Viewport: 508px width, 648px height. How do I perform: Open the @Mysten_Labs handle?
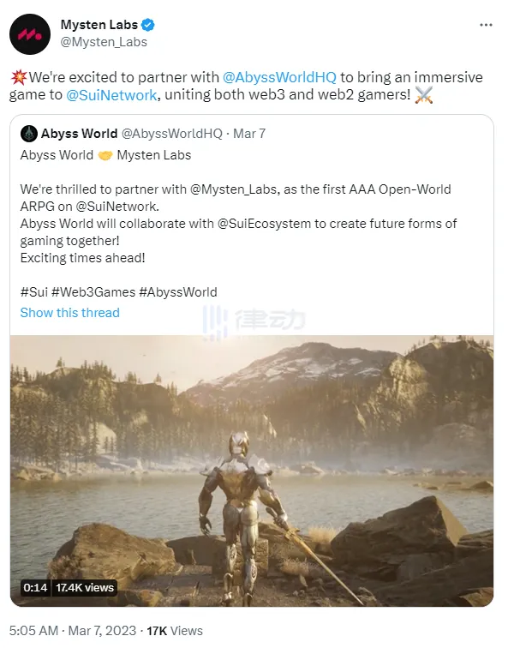pos(104,42)
